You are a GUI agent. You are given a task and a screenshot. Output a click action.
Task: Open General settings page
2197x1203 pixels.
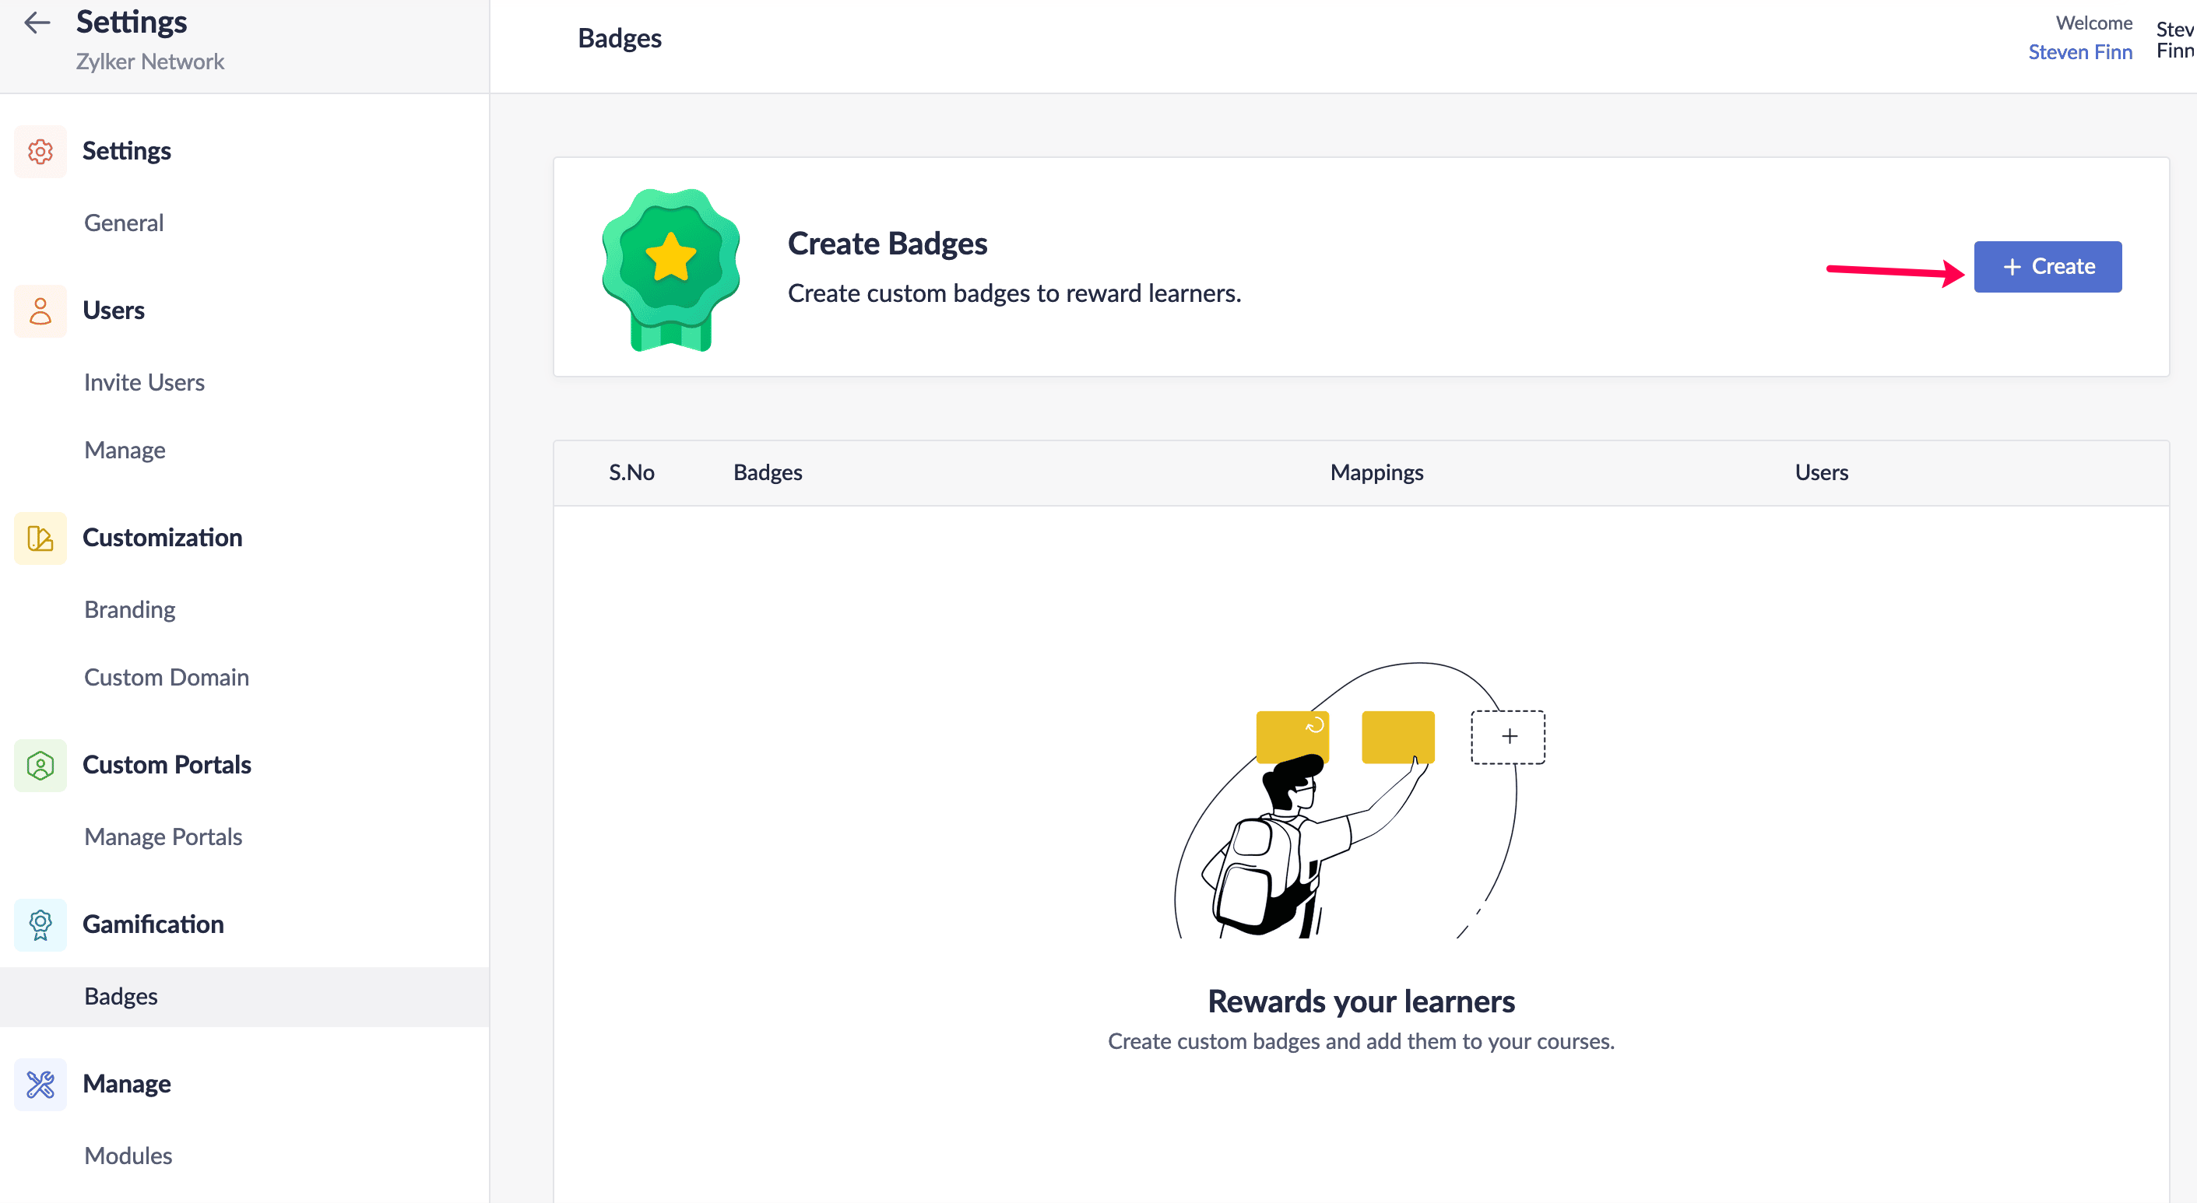click(x=124, y=223)
